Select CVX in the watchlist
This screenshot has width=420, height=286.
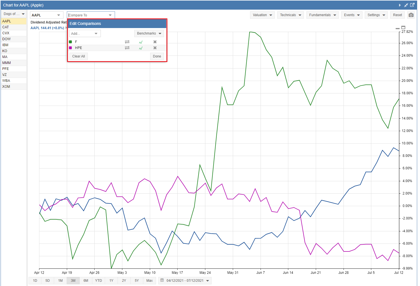[14, 33]
